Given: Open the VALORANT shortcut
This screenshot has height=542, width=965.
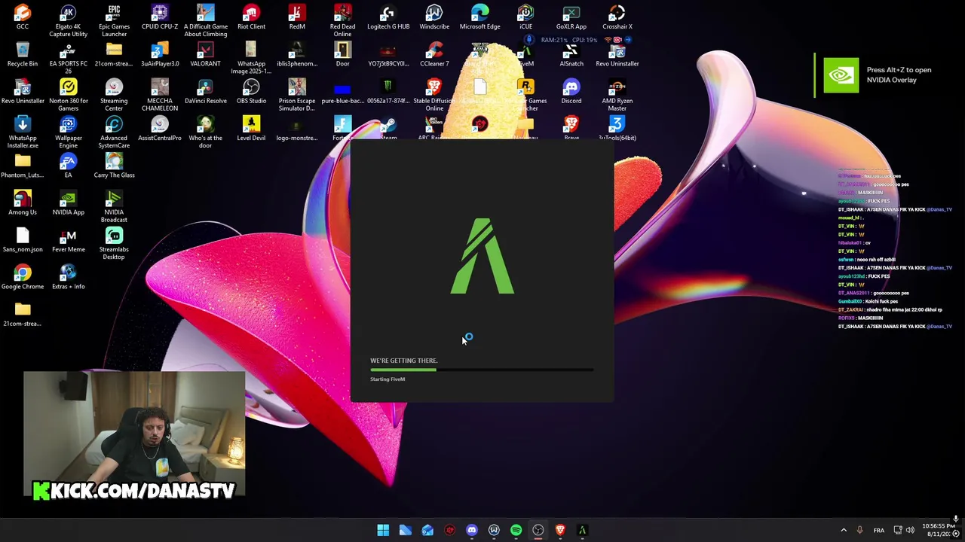Looking at the screenshot, I should pyautogui.click(x=205, y=54).
